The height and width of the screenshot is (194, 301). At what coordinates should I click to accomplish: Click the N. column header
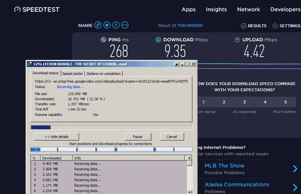[x=36, y=158]
